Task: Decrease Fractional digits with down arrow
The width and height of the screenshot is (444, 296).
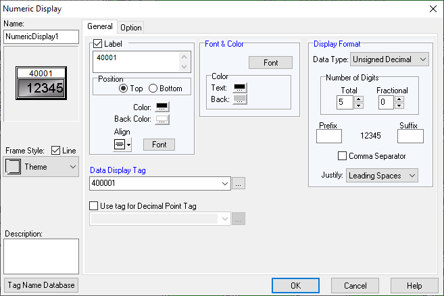Action: 399,105
